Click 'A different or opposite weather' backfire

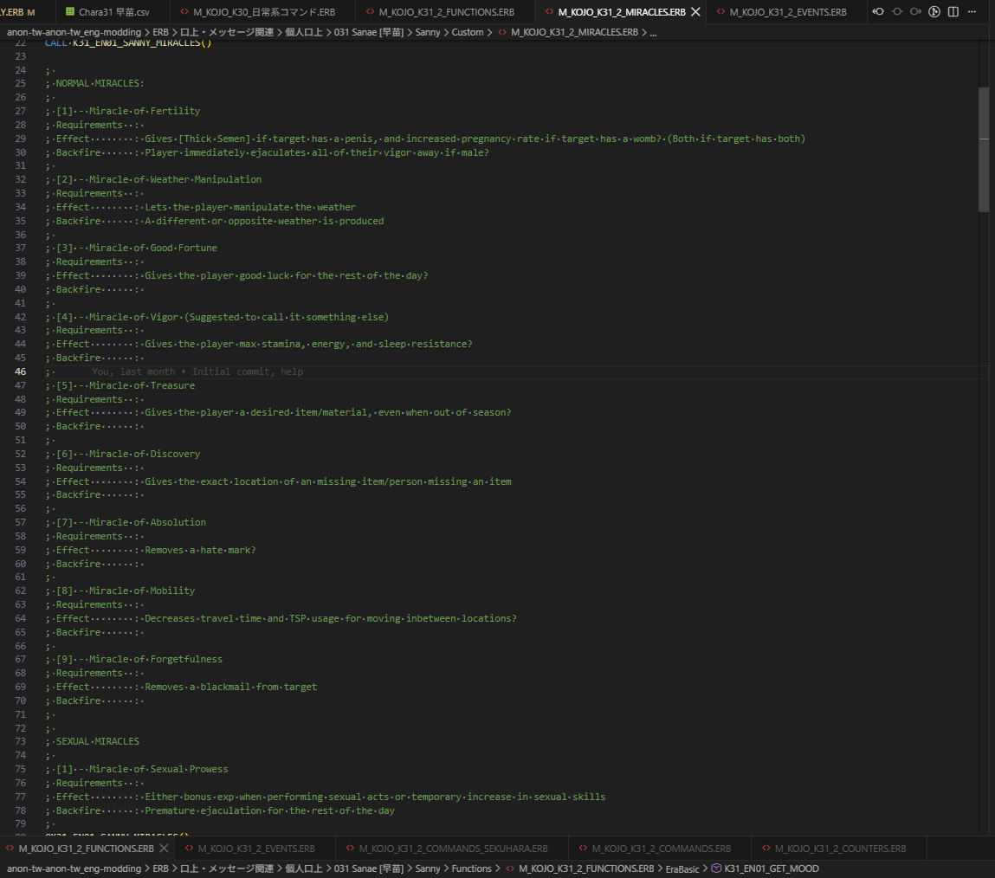[x=264, y=222]
